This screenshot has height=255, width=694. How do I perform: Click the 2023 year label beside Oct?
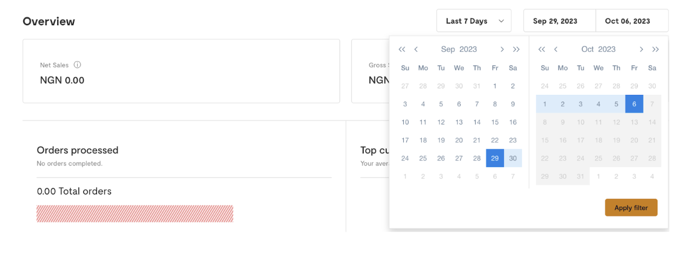pos(607,49)
